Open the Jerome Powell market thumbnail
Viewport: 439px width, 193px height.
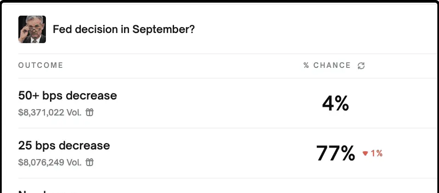click(32, 29)
